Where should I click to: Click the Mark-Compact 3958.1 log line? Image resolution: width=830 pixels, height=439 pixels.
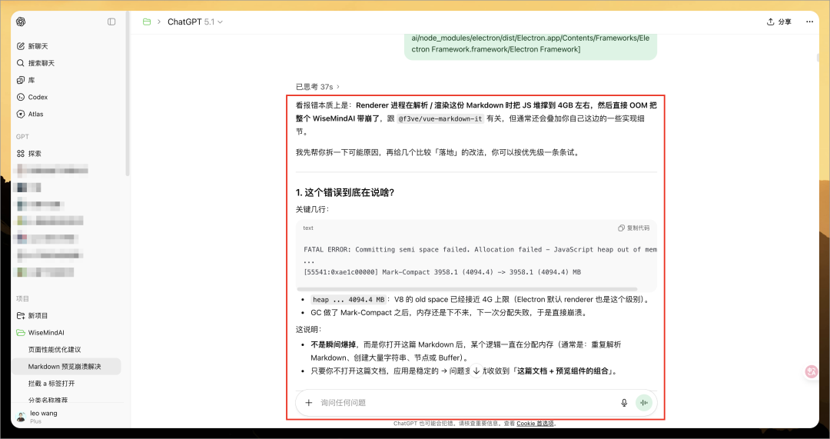[442, 272]
